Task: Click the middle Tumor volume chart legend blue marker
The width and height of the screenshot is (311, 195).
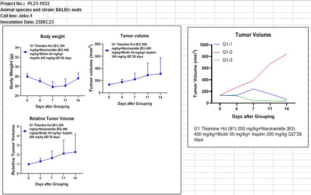Action: pos(107,50)
